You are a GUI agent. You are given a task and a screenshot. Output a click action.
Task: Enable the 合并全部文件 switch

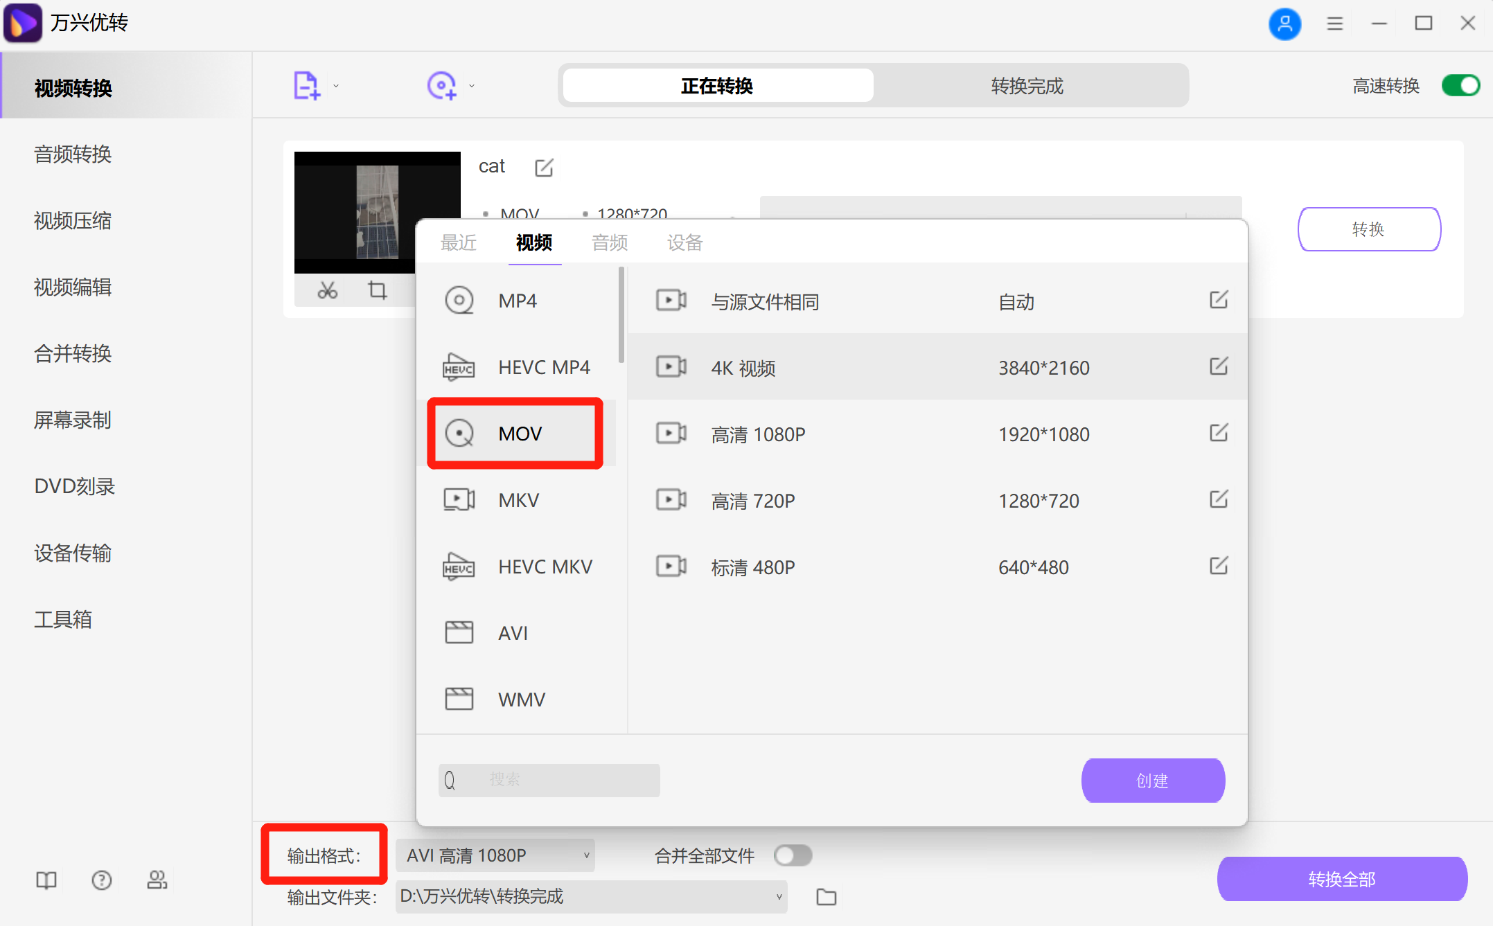coord(793,855)
